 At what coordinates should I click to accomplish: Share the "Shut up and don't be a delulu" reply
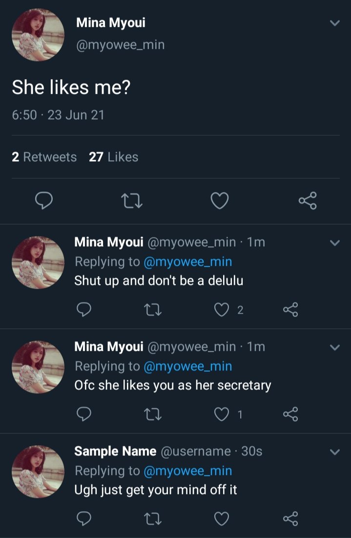[x=290, y=309]
